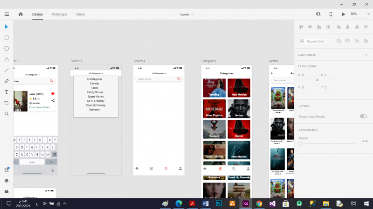
Task: Open the hamburger main menu
Action: (7, 14)
